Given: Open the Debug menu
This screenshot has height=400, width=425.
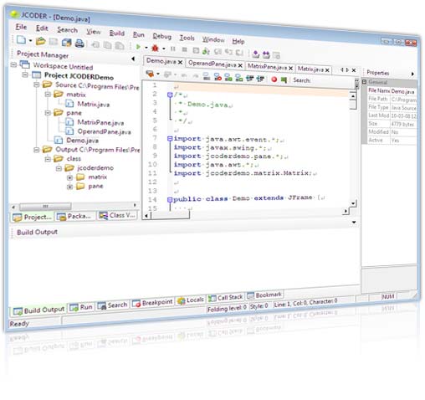Looking at the screenshot, I should click(162, 36).
